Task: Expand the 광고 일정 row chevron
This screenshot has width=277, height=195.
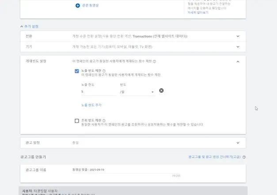Action: (238, 143)
